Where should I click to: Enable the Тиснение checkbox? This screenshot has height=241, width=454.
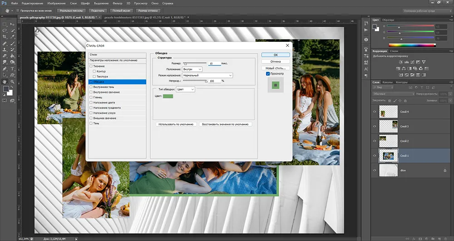coord(91,66)
